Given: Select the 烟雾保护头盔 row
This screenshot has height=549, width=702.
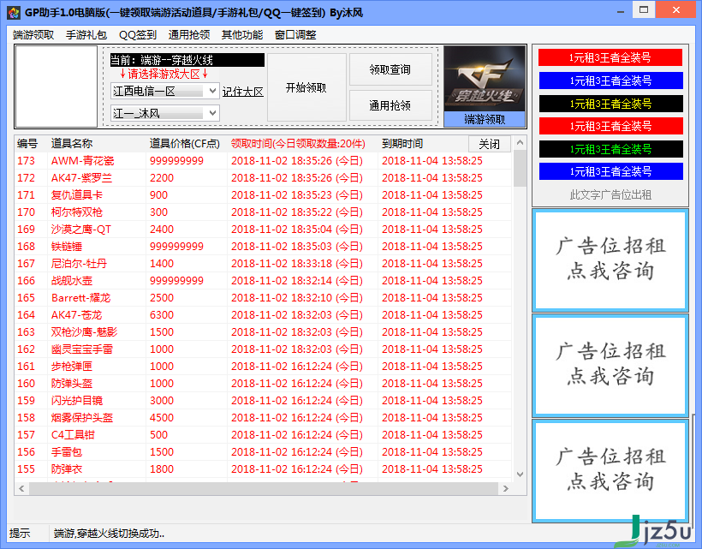Looking at the screenshot, I should tap(264, 418).
